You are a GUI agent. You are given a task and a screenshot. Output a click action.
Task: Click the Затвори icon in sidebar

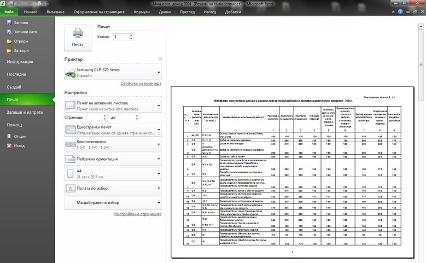pyautogui.click(x=9, y=50)
